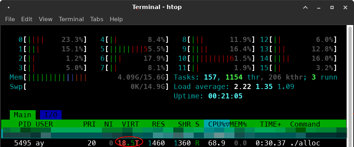Open the Terminal menu

pos(71,19)
